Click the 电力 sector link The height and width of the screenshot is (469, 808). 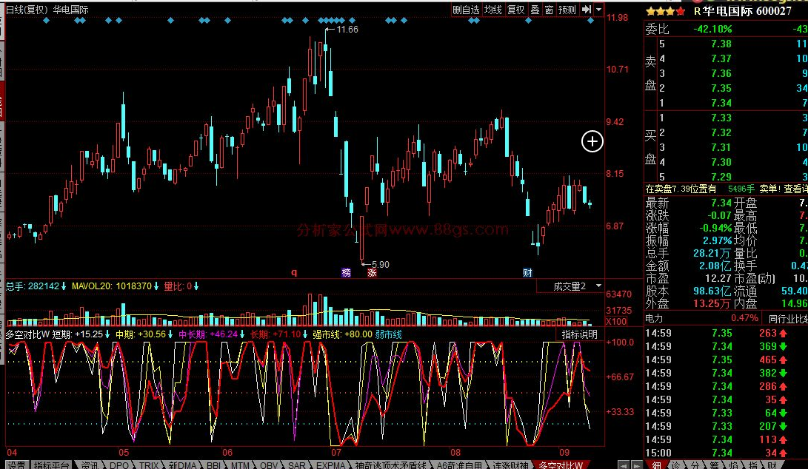(x=655, y=318)
